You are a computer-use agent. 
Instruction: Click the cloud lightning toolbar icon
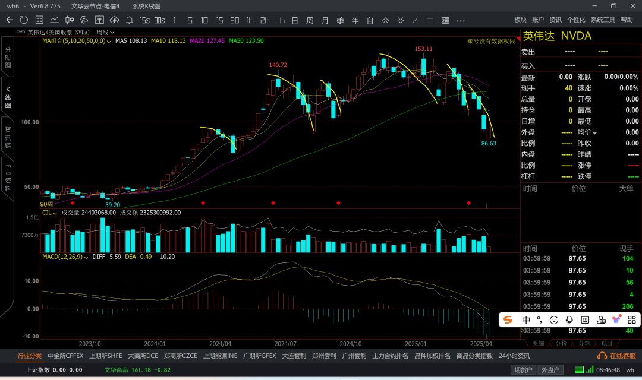point(114,20)
